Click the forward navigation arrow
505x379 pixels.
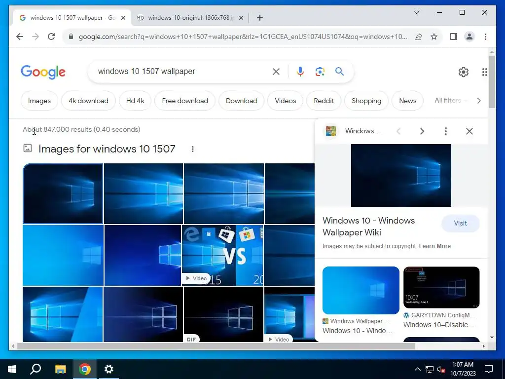(36, 37)
